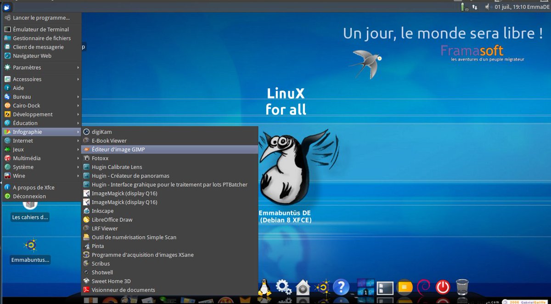
Task: Open the Emmabuntus... desktop shortcut
Action: coord(30,252)
